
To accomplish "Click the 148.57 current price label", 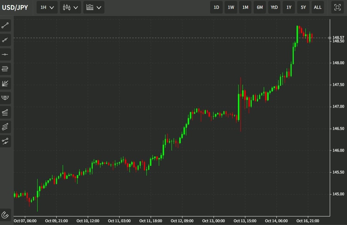I will pyautogui.click(x=338, y=37).
